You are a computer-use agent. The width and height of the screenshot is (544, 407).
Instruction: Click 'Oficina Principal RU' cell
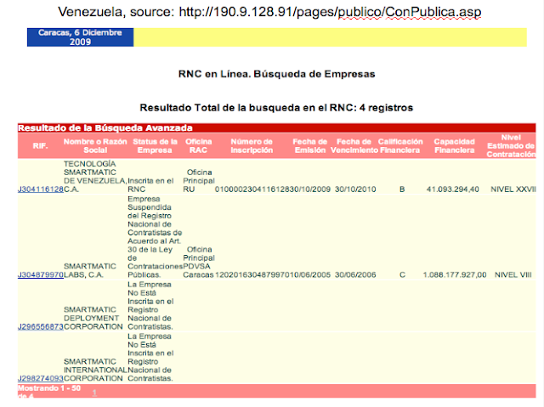[199, 181]
